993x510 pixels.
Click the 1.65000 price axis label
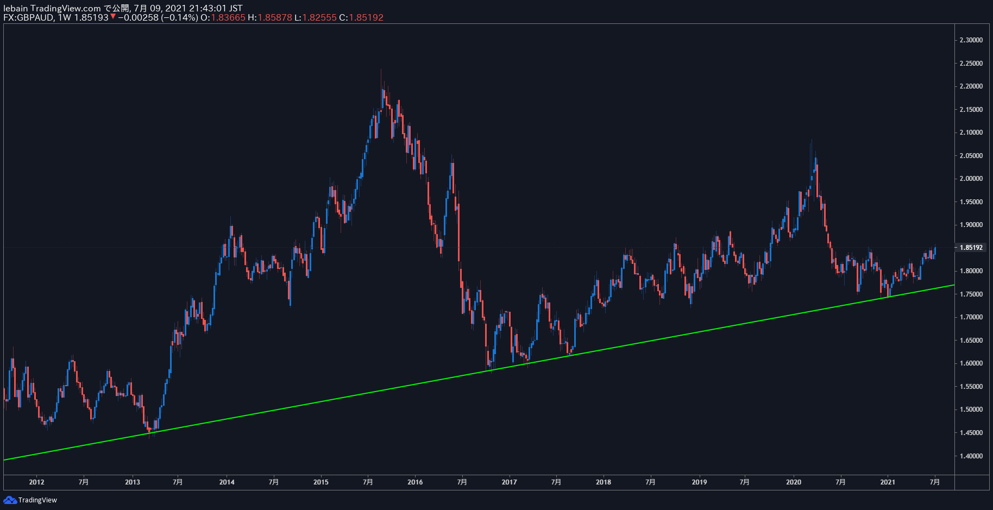[971, 341]
